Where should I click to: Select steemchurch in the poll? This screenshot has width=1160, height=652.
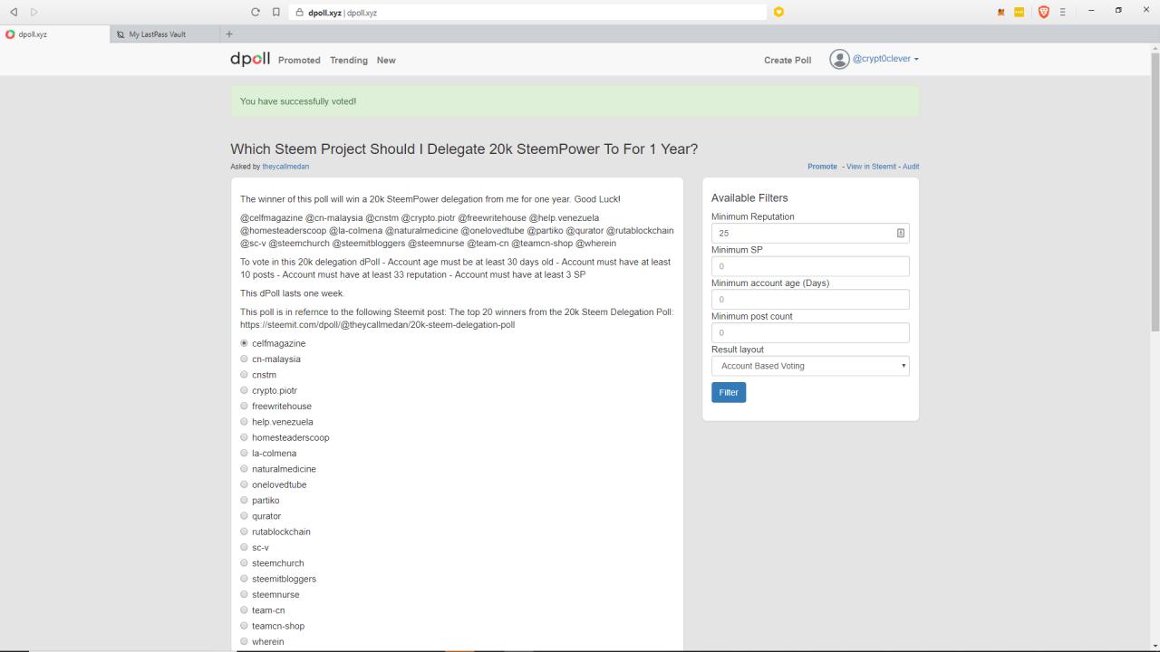pos(244,563)
